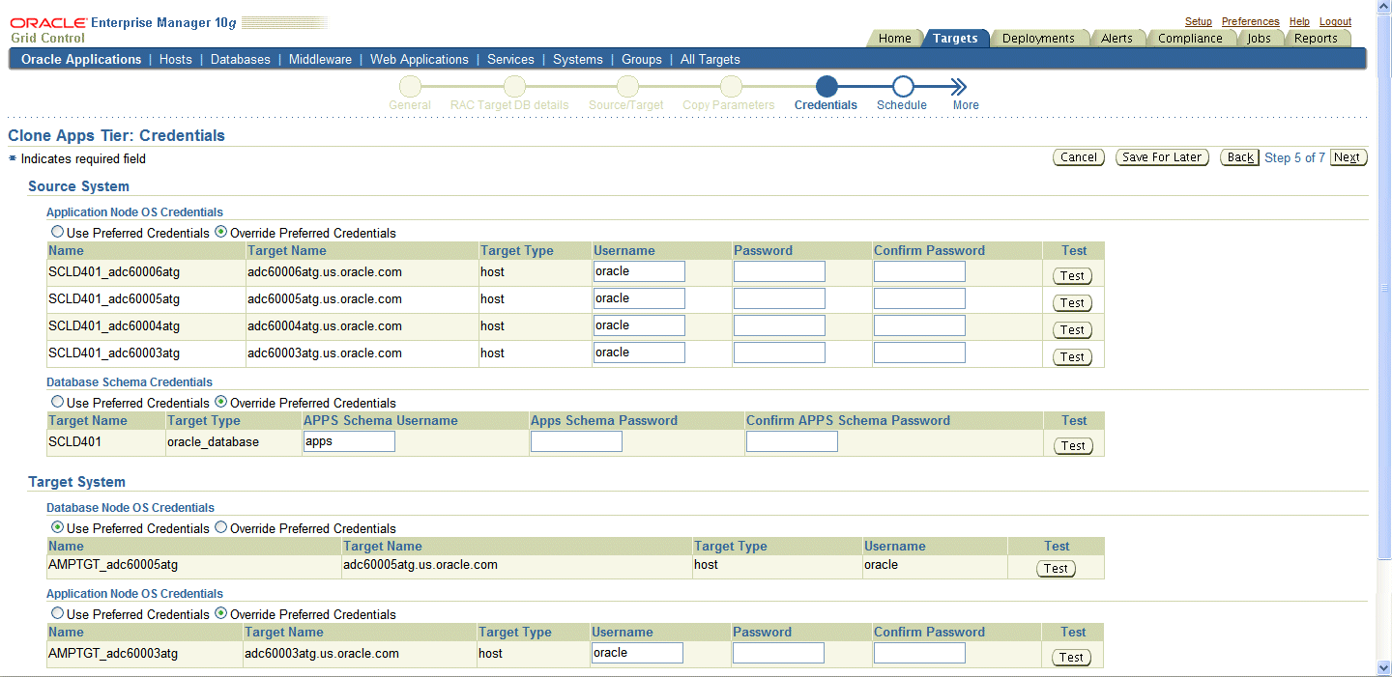Click APPS Schema Username field
The image size is (1392, 677).
(x=349, y=441)
